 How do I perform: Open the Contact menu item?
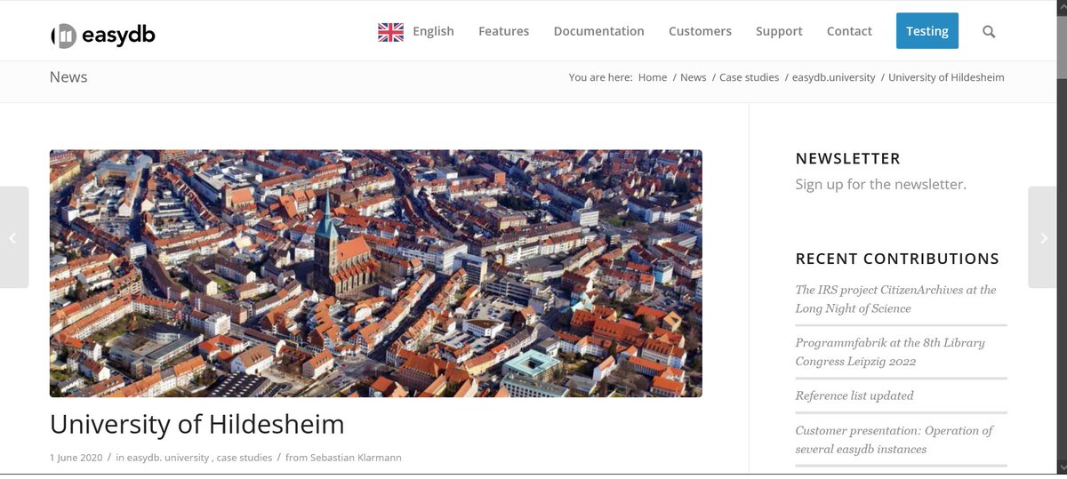pyautogui.click(x=849, y=31)
